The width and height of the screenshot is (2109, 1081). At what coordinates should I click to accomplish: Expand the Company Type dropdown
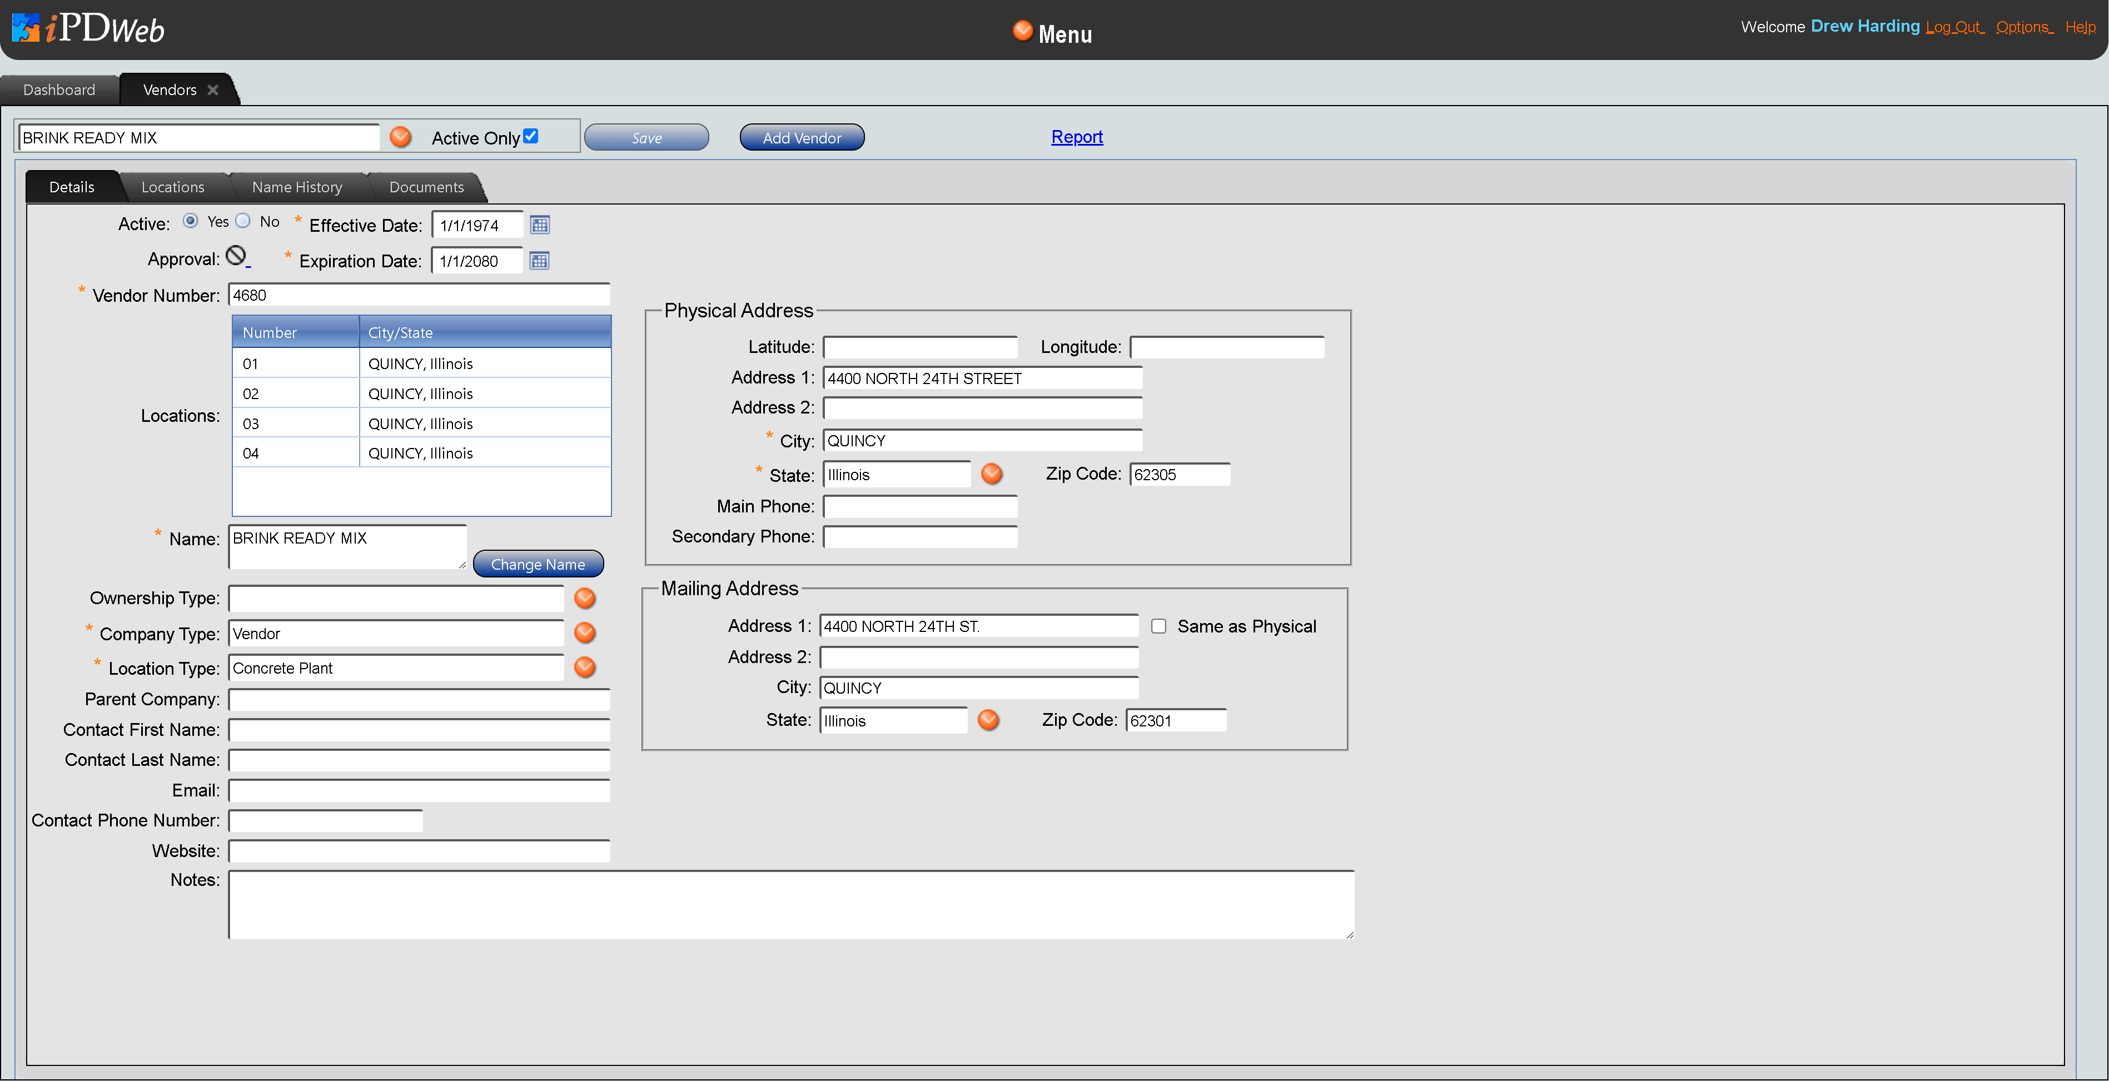click(x=585, y=632)
